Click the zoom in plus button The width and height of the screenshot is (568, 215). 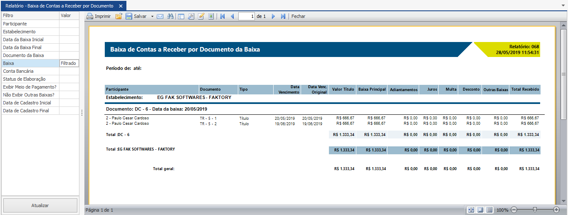point(556,210)
